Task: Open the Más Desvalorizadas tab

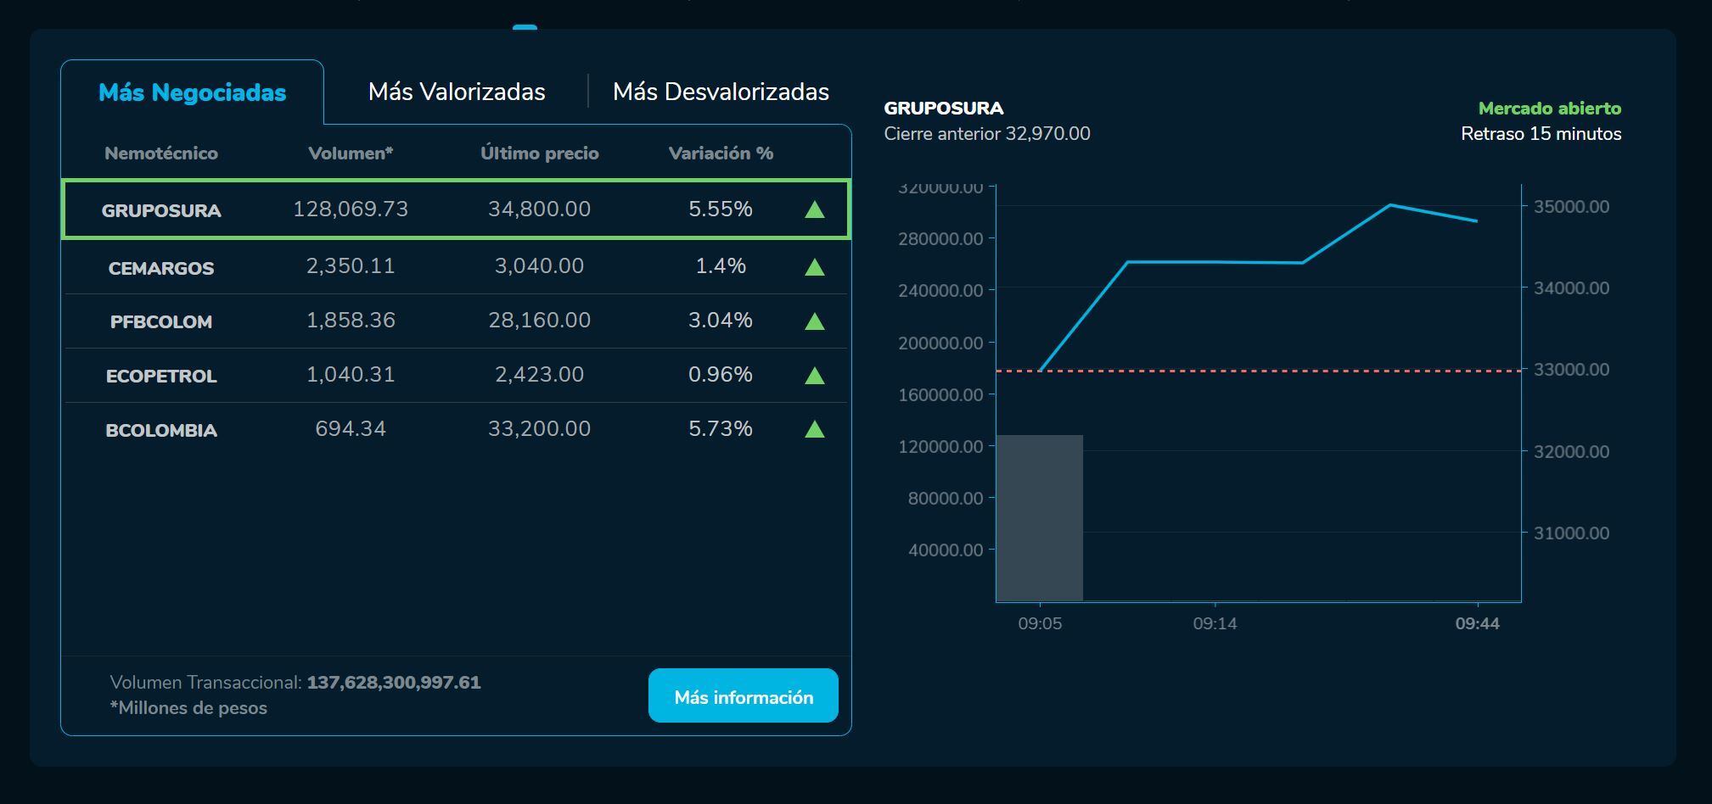Action: click(x=721, y=92)
